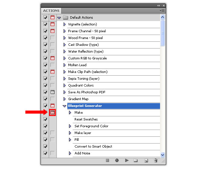
Task: Enable dialog box for Sepia Toning (layer)
Action: (52, 79)
